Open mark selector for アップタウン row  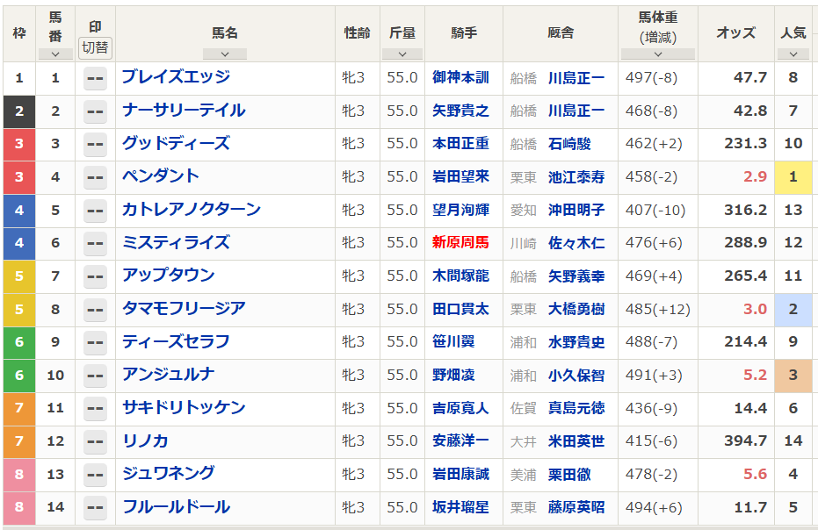[95, 276]
